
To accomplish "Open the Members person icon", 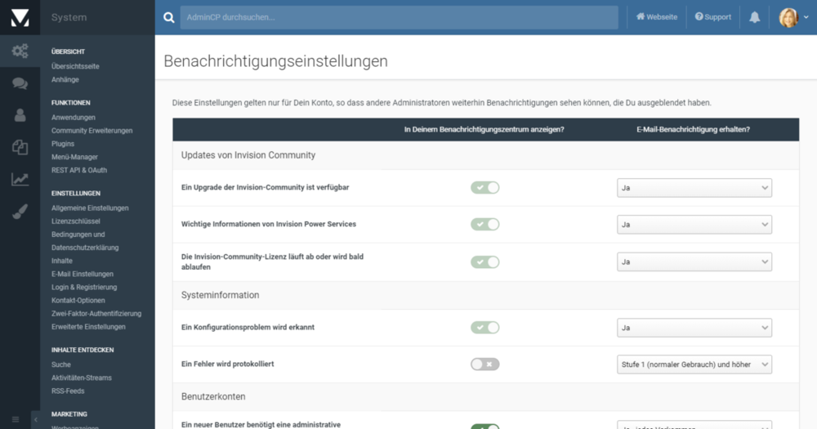I will (x=20, y=115).
